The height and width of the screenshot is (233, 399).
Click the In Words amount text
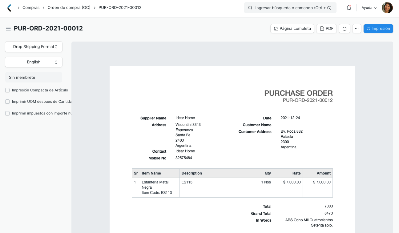[309, 223]
